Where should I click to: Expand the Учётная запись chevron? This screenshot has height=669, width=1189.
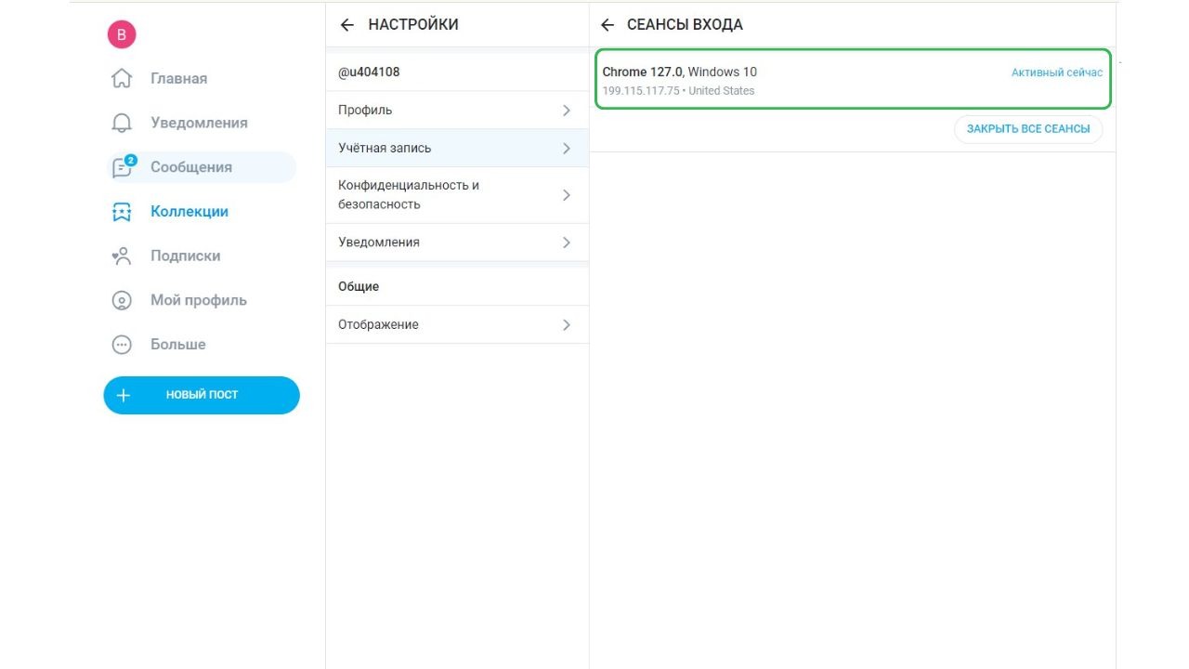(x=567, y=149)
